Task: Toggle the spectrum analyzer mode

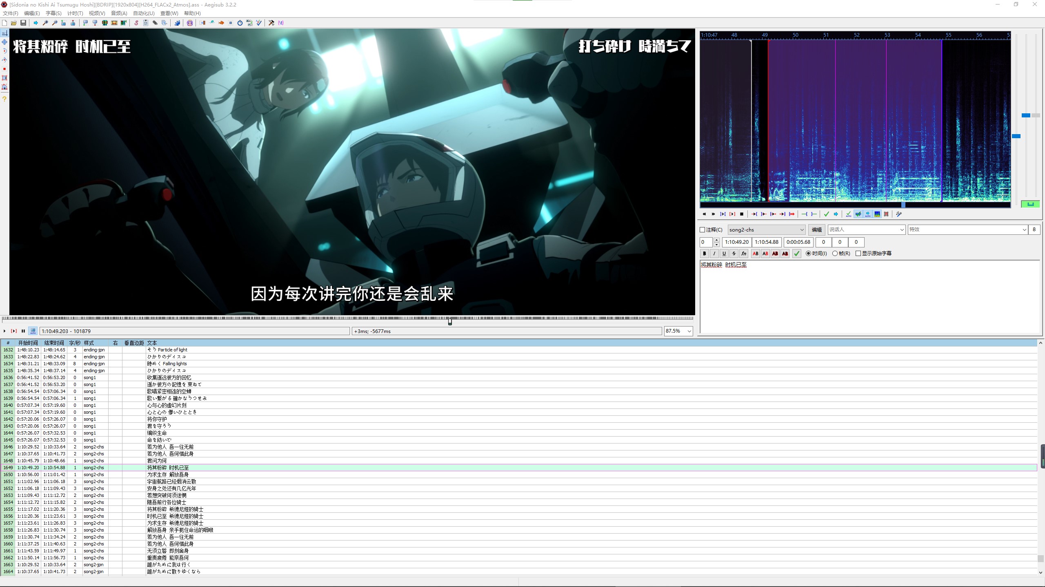Action: pos(877,214)
